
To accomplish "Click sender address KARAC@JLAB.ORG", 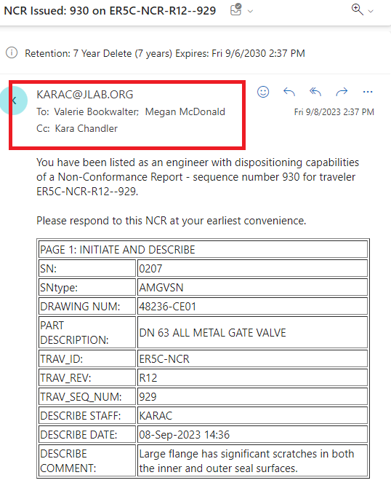I will pyautogui.click(x=85, y=94).
